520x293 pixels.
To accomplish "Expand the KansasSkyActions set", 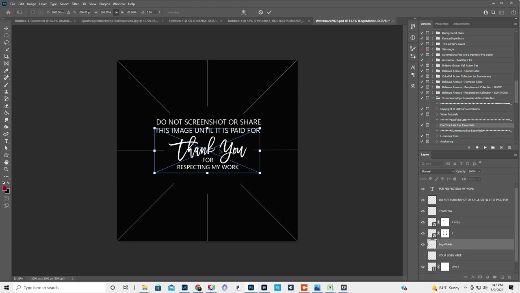I will click(x=433, y=38).
